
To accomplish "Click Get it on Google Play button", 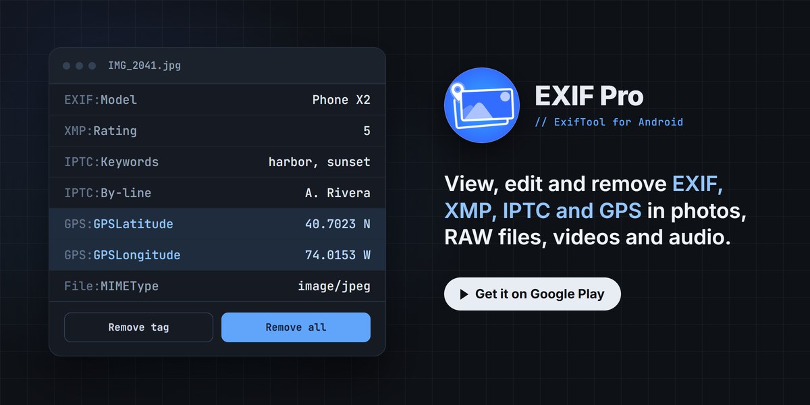I will pyautogui.click(x=532, y=294).
